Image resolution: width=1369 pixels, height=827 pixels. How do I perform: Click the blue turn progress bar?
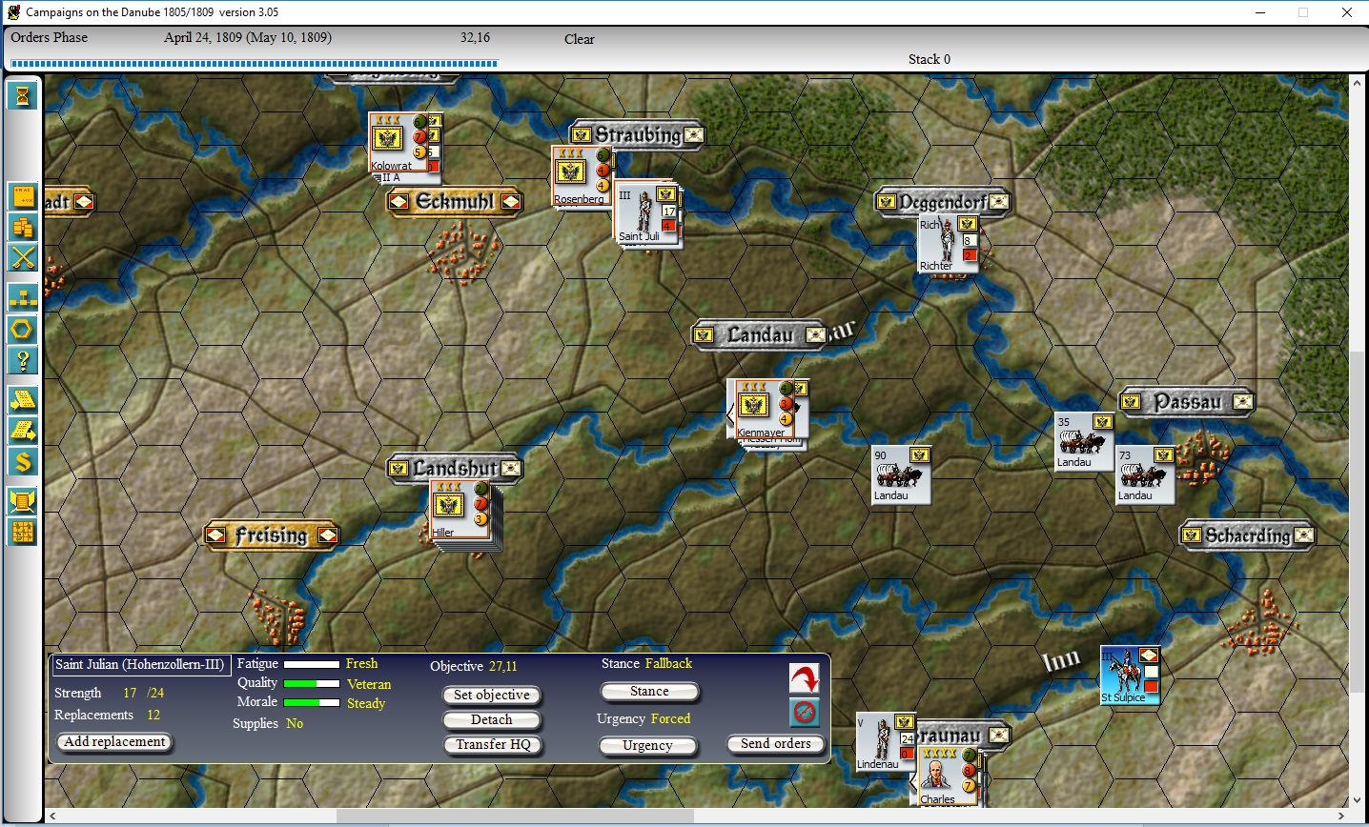[254, 64]
